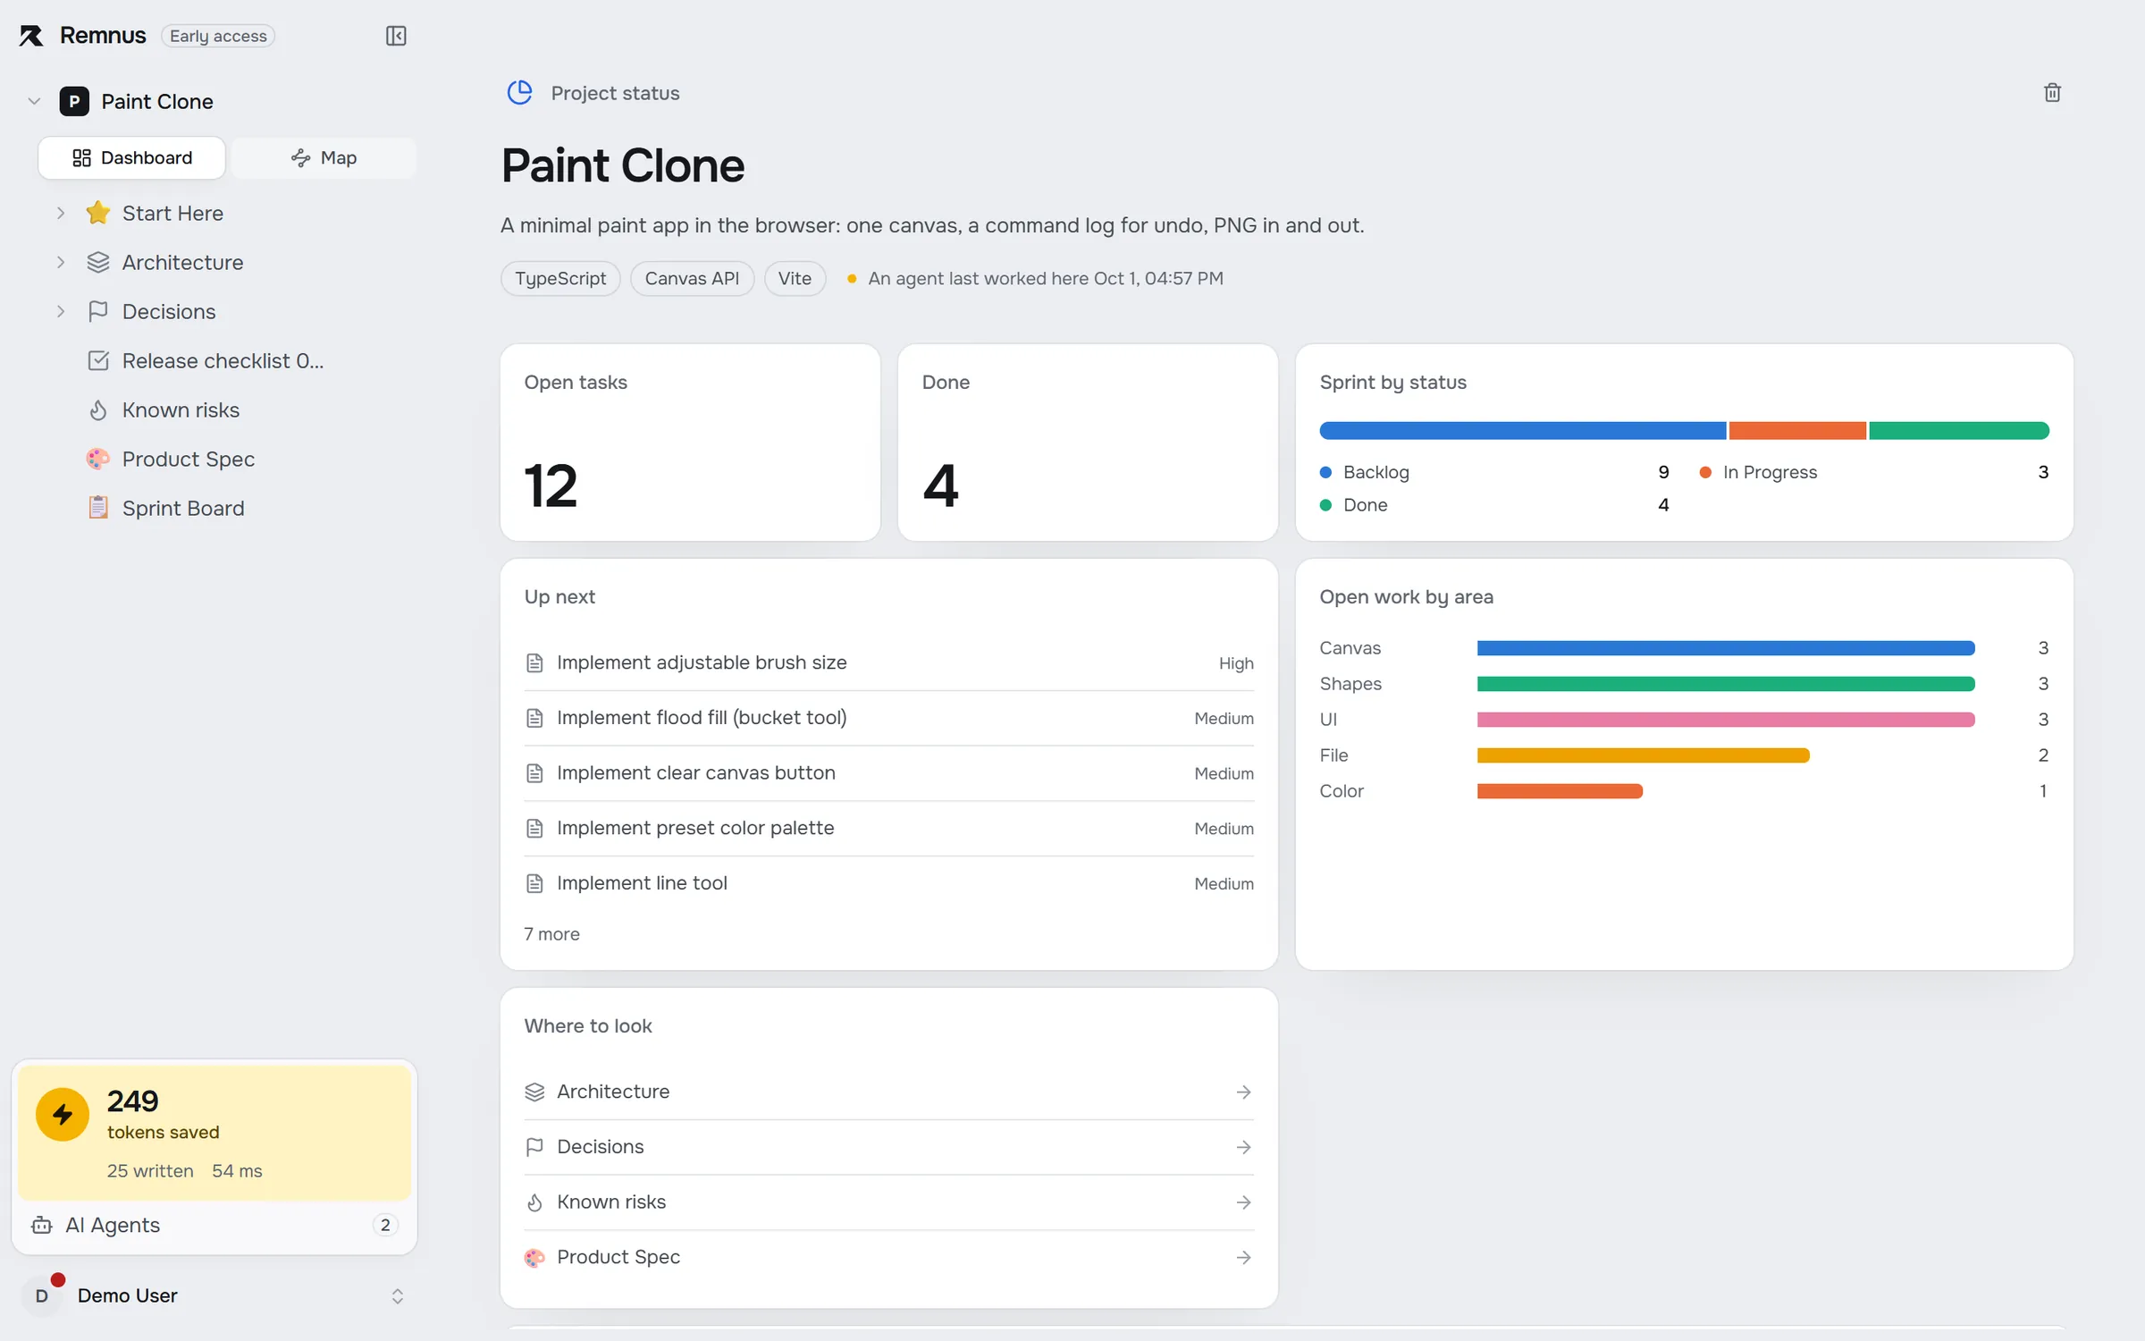Click the TypeScript tag

click(560, 278)
